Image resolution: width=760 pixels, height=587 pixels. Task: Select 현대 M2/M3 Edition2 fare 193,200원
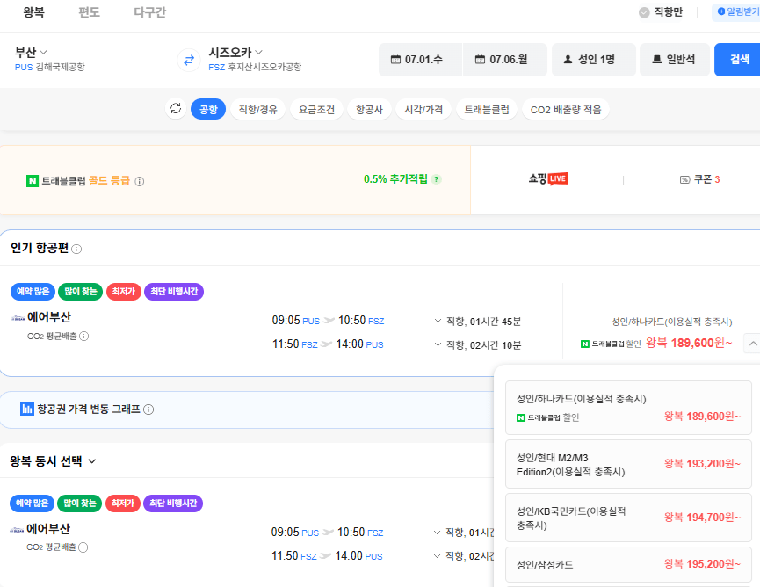628,464
